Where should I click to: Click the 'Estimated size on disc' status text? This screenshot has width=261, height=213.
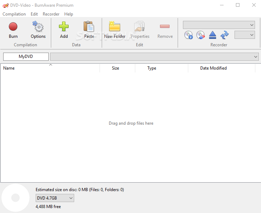80,190
